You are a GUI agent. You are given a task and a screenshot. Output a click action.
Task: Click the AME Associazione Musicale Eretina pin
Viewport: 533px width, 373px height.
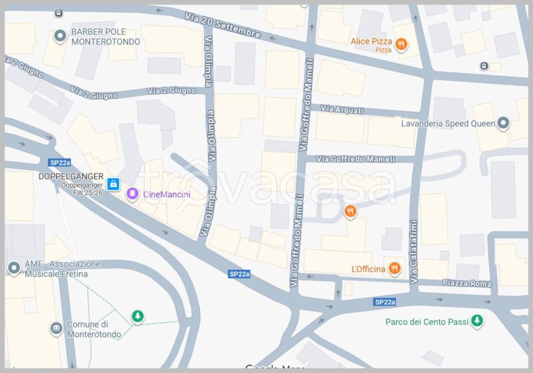14,268
